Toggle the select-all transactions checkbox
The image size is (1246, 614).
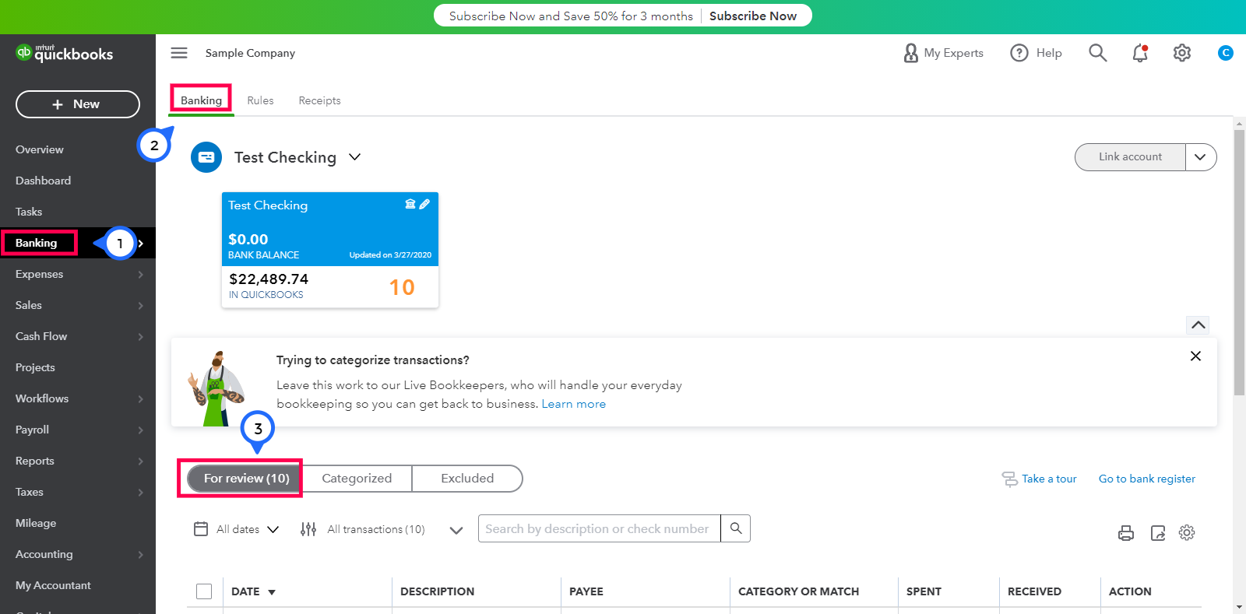pyautogui.click(x=204, y=591)
